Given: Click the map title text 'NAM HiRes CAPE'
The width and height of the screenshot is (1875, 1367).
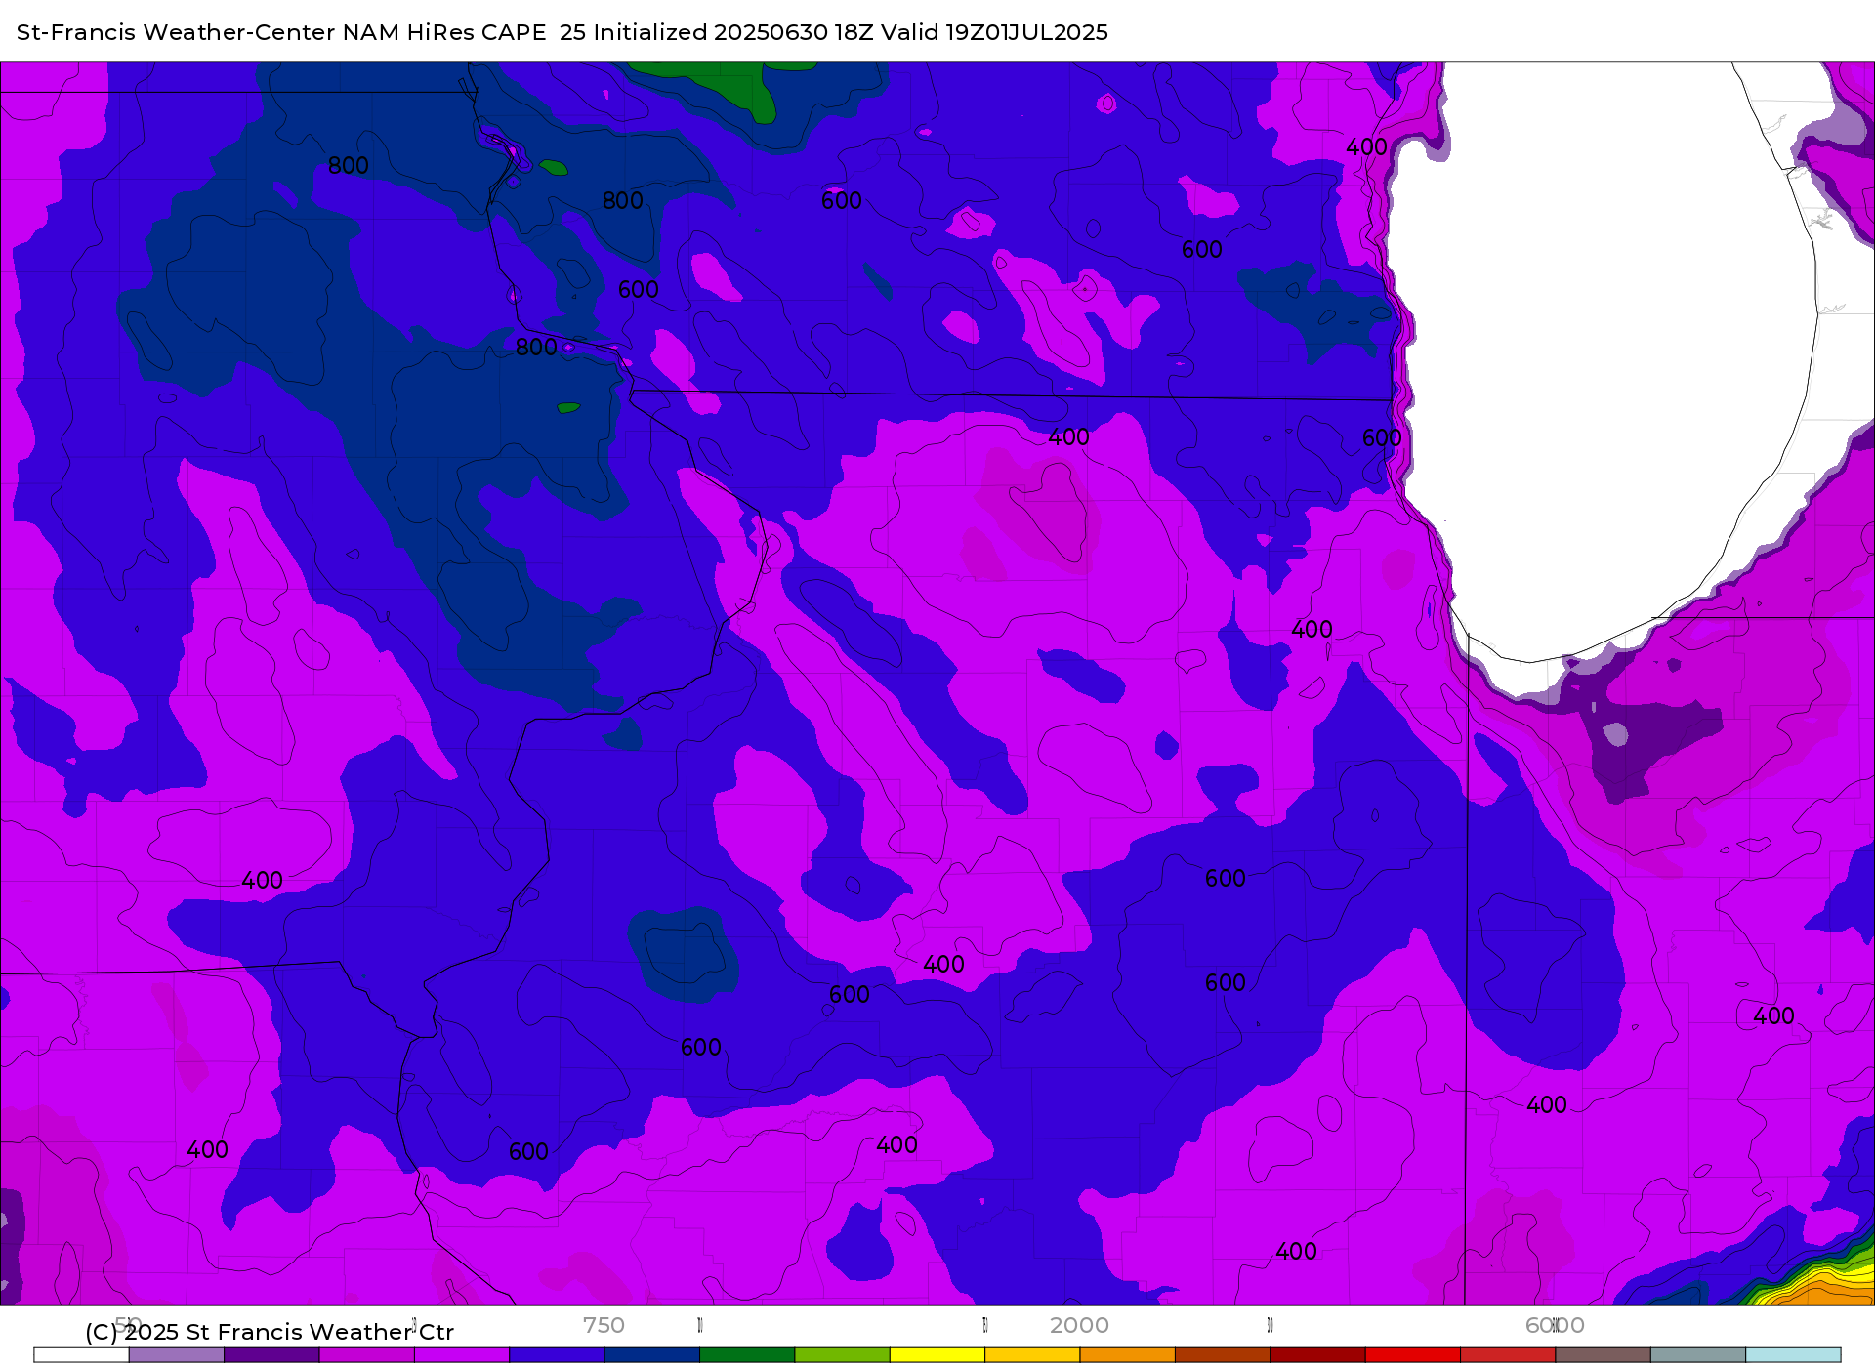Looking at the screenshot, I should click(x=444, y=32).
